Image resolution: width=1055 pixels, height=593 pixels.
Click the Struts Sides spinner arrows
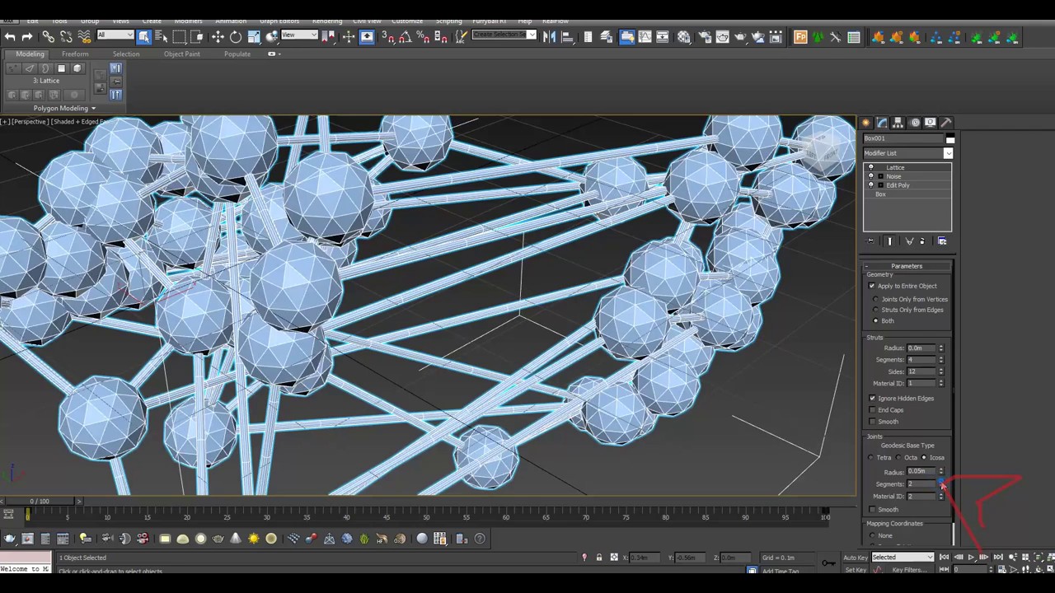coord(941,371)
